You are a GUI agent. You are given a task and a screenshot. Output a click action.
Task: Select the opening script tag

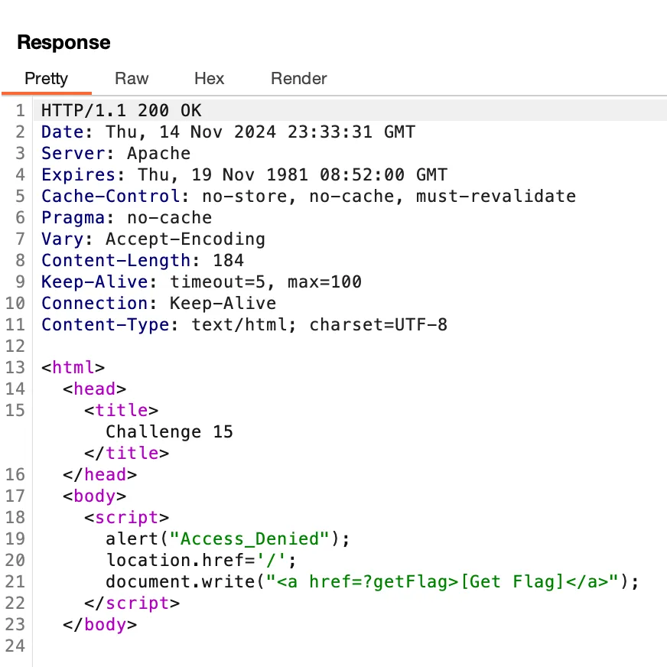[125, 517]
